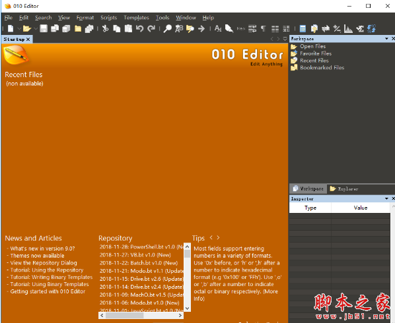This screenshot has width=395, height=323.
Task: Click the Close file yellow folder icon
Action: tap(78, 28)
